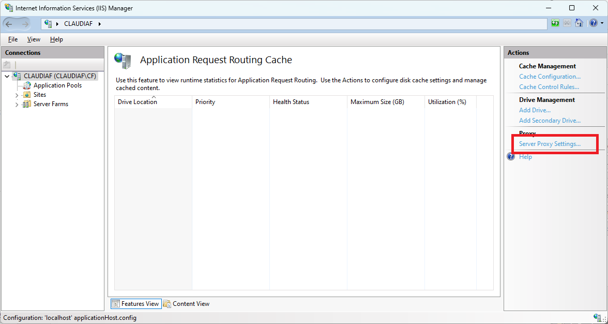Click Add Drive action link
This screenshot has height=324, width=608.
coord(535,110)
